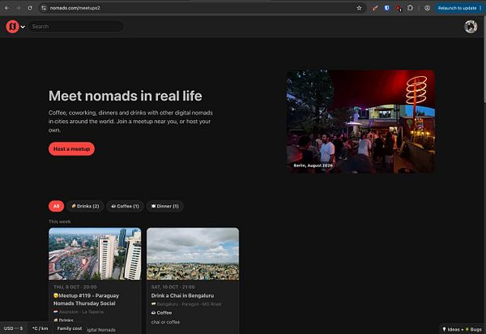Open the Bitwarden shield extension icon
The width and height of the screenshot is (486, 334).
pos(386,8)
